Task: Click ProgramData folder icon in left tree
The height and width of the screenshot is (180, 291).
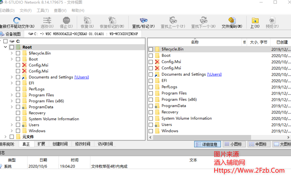Action: pos(24,107)
